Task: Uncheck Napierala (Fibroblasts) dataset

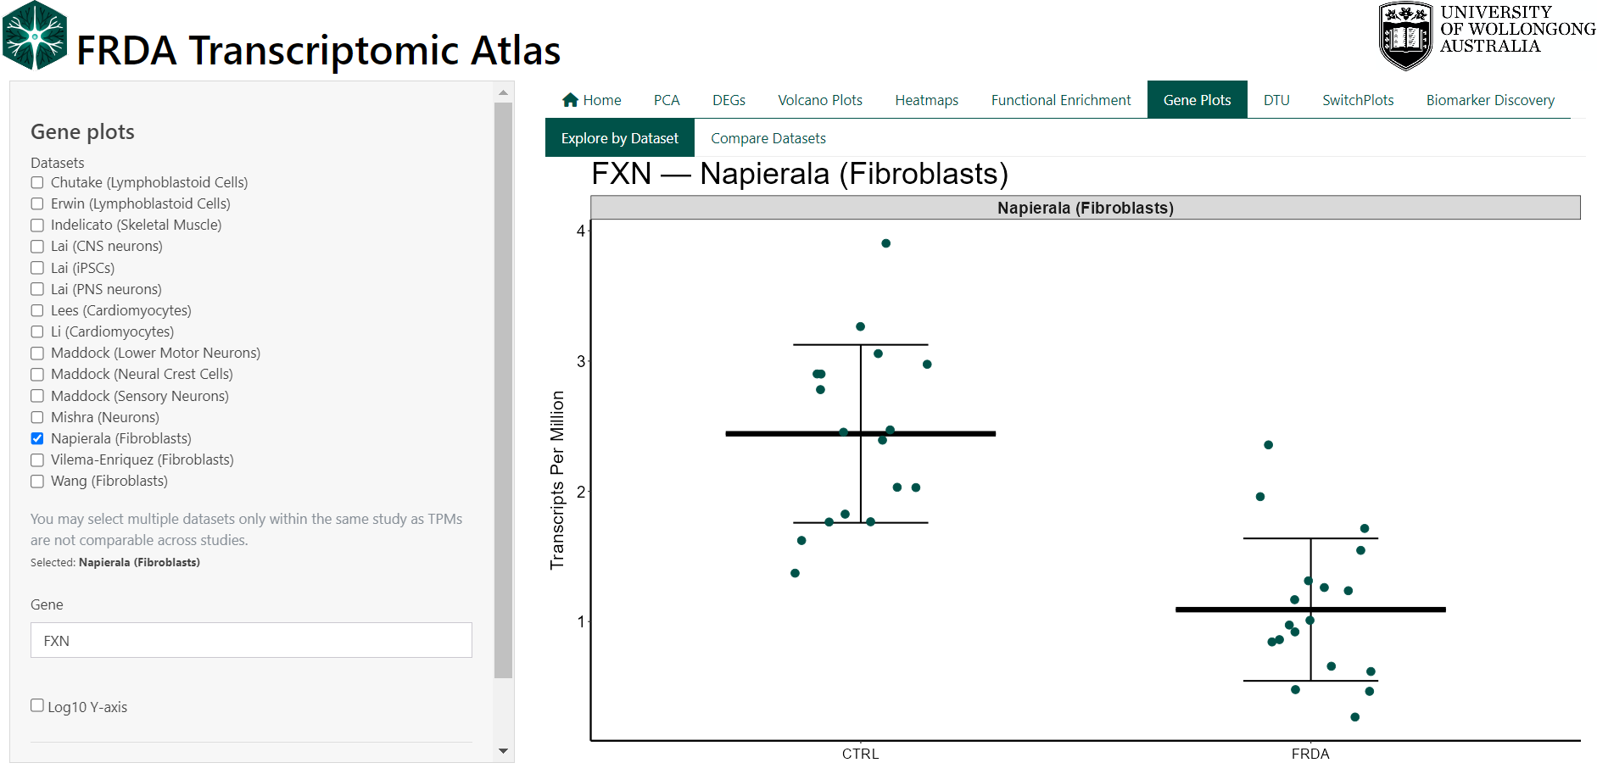Action: 37,438
